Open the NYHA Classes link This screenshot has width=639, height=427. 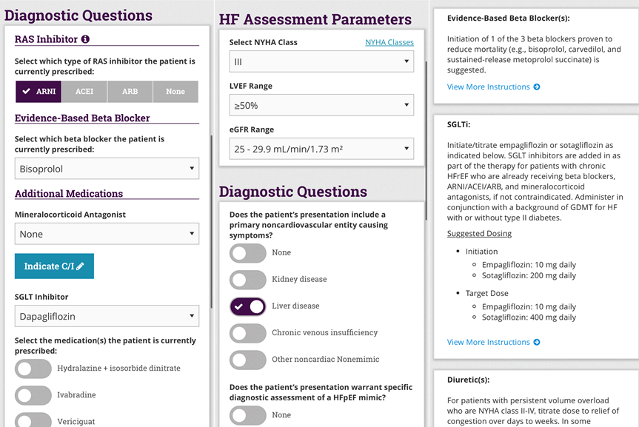pyautogui.click(x=389, y=42)
